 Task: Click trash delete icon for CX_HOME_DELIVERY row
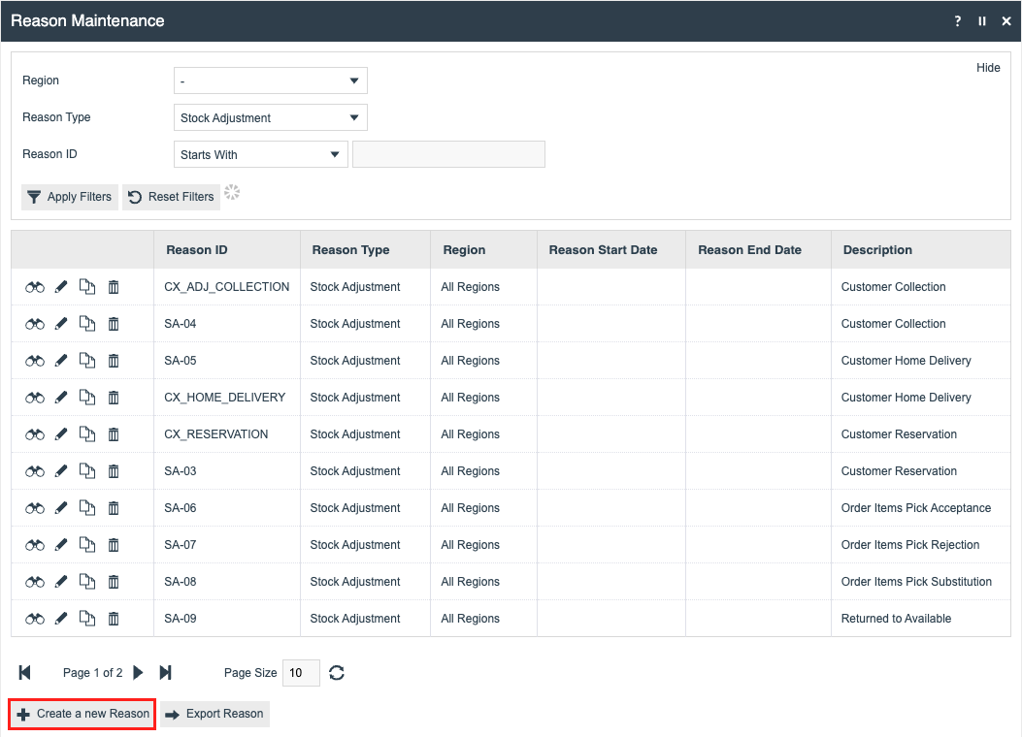coord(114,398)
